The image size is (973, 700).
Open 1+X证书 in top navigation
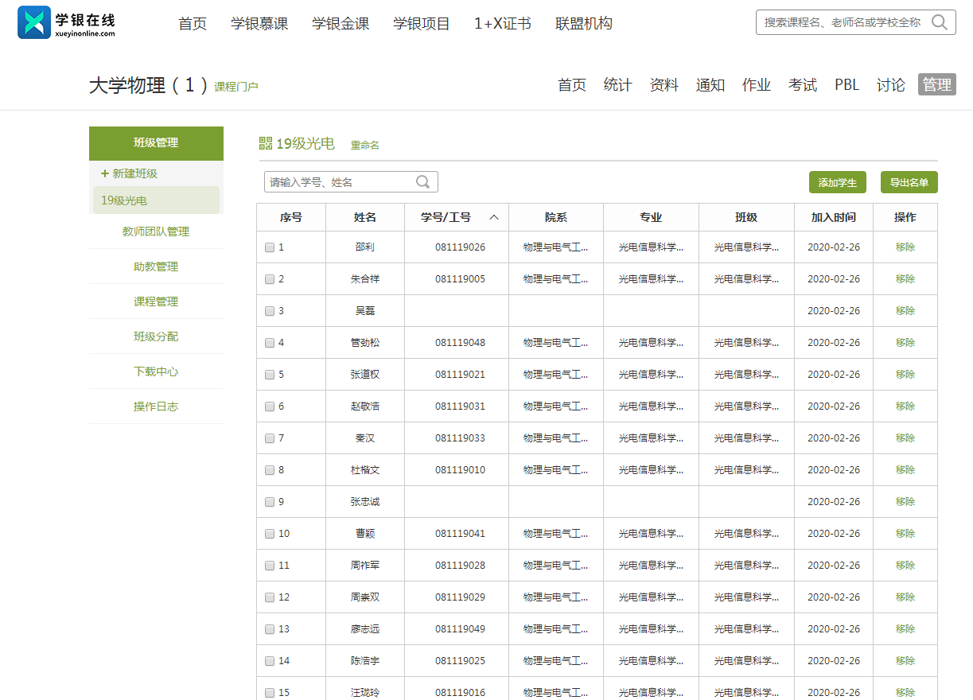coord(502,24)
